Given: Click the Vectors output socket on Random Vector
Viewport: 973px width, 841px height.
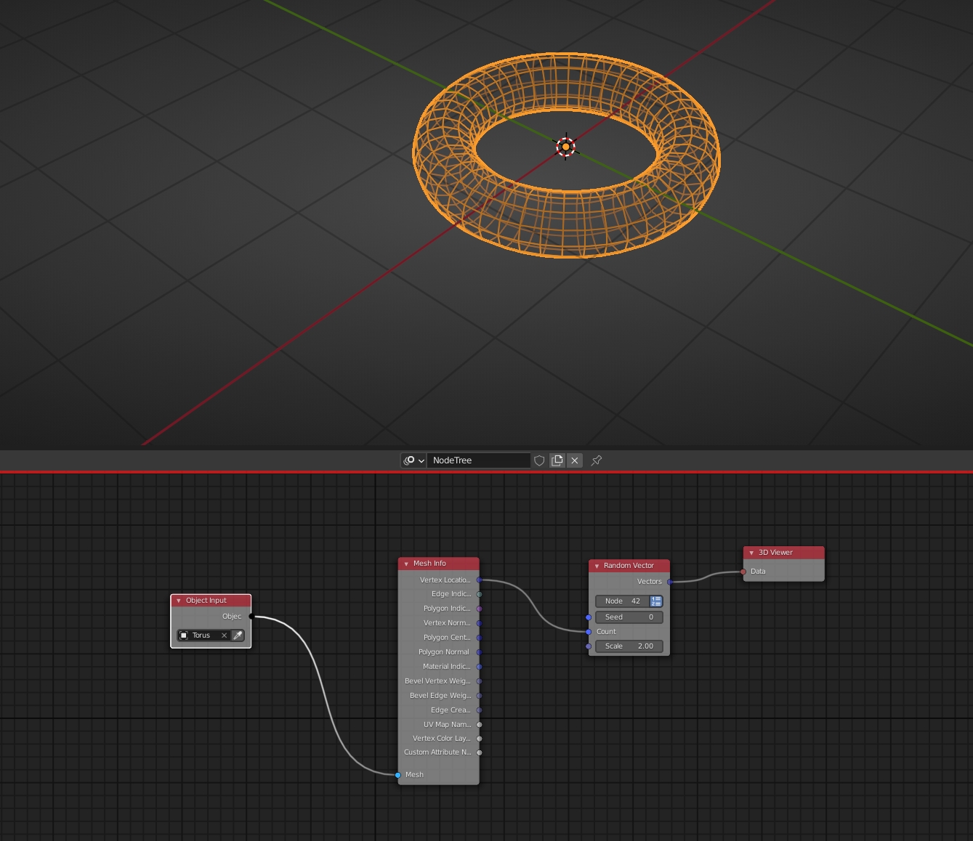Looking at the screenshot, I should tap(669, 581).
